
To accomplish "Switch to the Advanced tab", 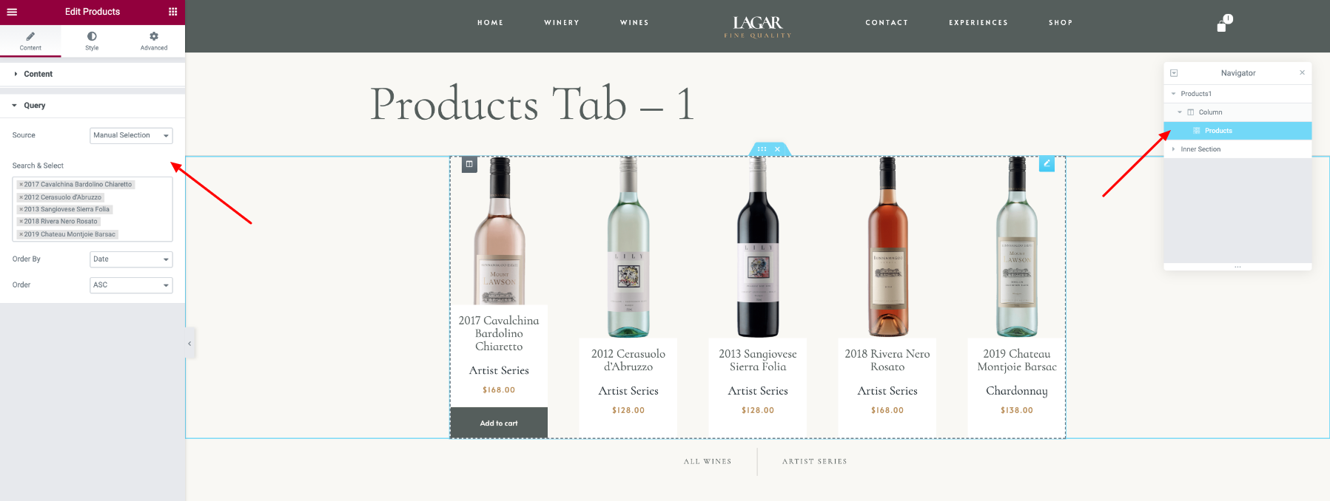I will click(154, 41).
